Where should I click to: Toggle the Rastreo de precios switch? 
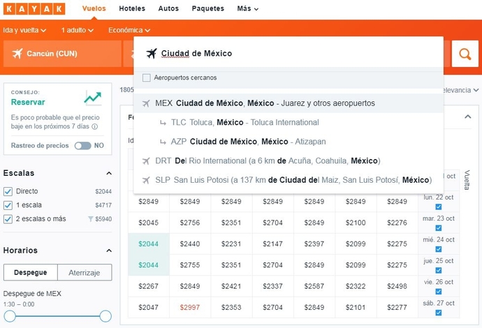pos(82,146)
